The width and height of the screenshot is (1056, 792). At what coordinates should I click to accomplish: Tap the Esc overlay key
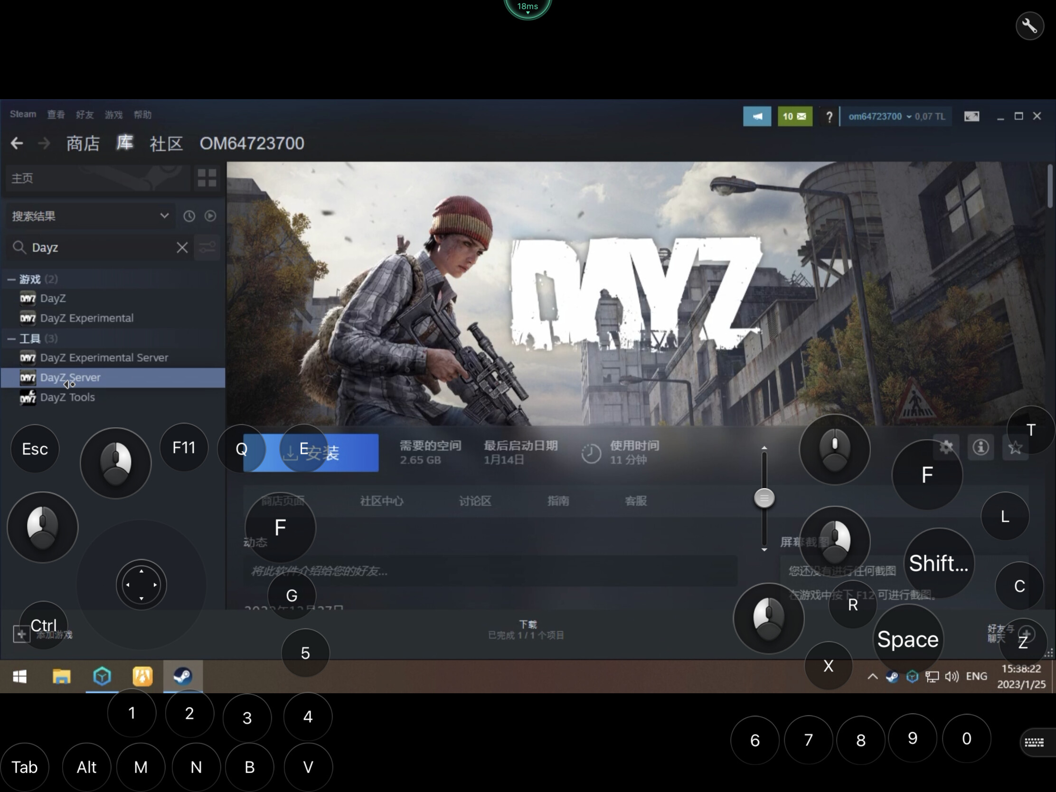click(x=35, y=449)
